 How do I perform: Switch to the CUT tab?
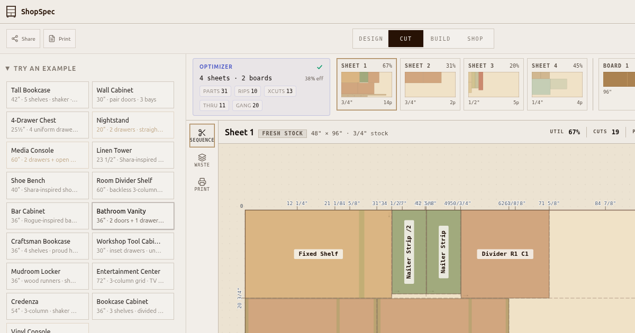pyautogui.click(x=406, y=39)
